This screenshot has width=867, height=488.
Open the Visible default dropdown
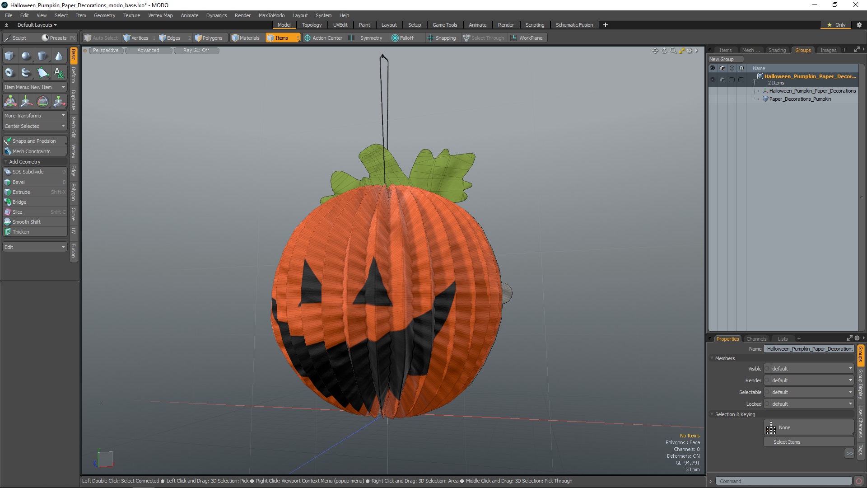809,369
